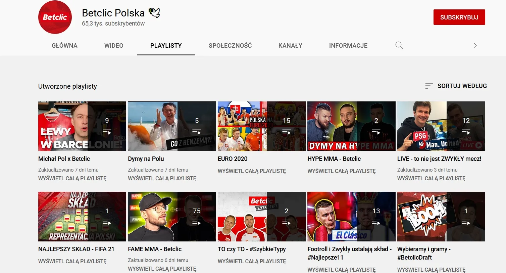Click the playlist icon on FIFA 21 thumbnail
Viewport: 506px width, 273px height.
(x=107, y=222)
